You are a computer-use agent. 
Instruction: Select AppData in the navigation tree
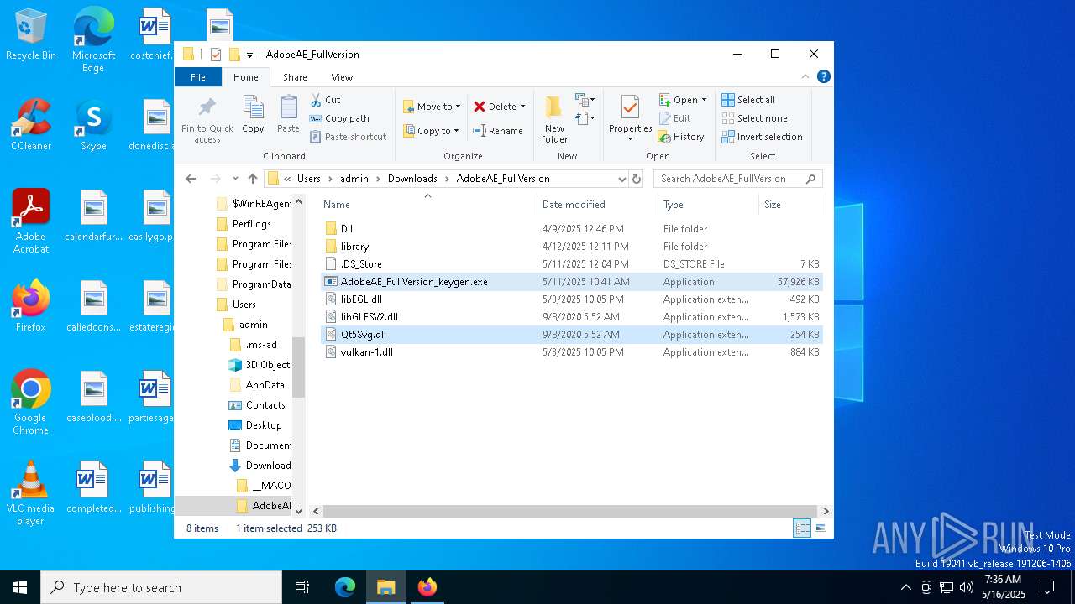257,385
